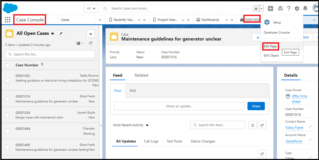319x160 pixels.
Task: Click the All Open Cases briefcase icon
Action: point(9,34)
